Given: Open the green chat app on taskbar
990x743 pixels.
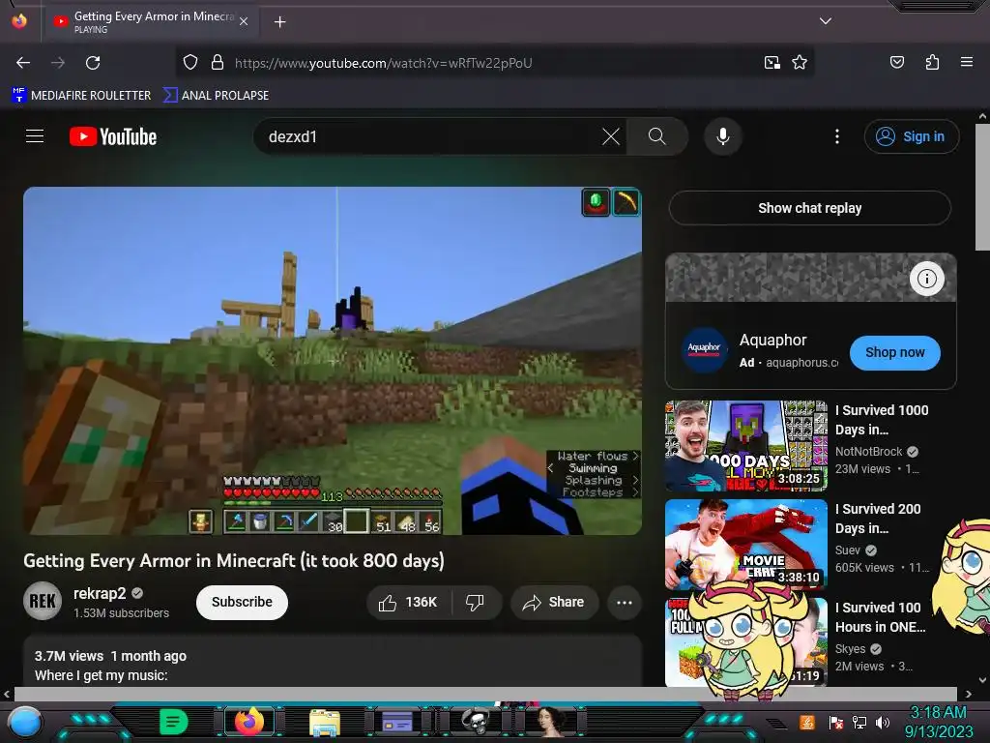Looking at the screenshot, I should pyautogui.click(x=174, y=722).
